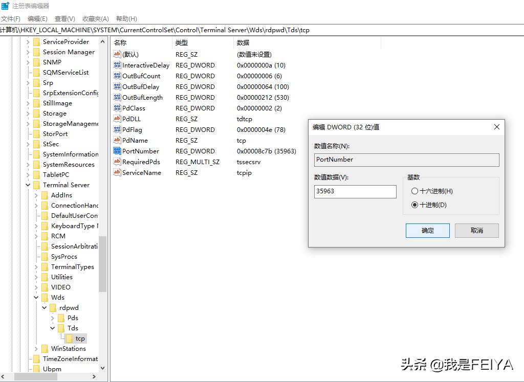Screen dimensions: 524x382
Task: Select the StorPort tree item
Action: pyautogui.click(x=55, y=133)
